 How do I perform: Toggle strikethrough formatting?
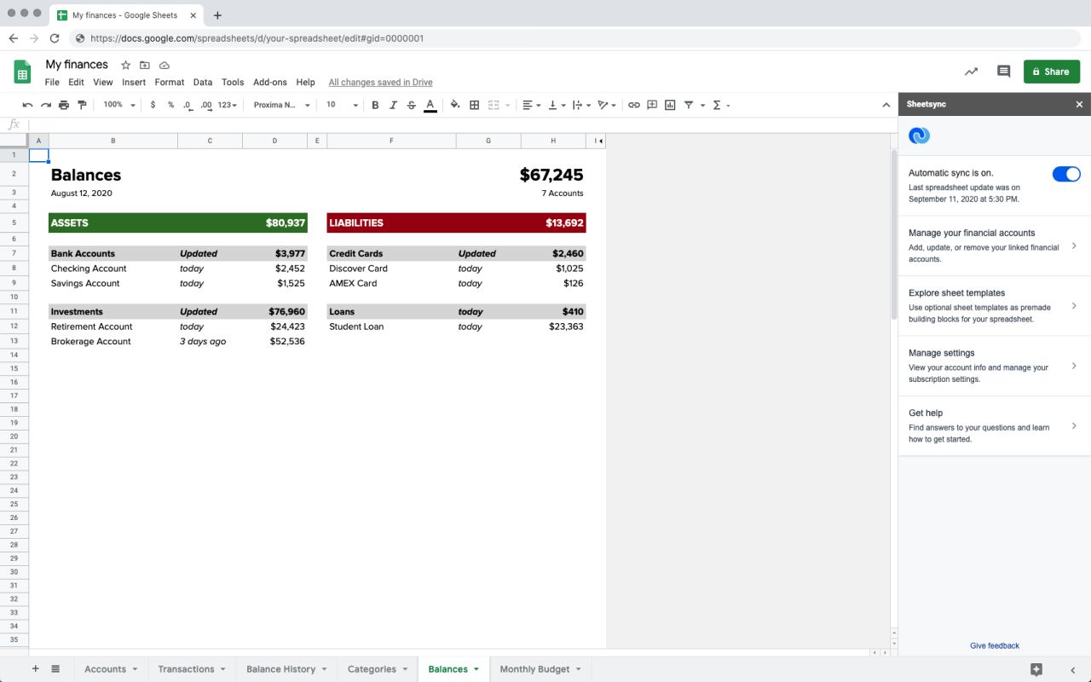(411, 104)
